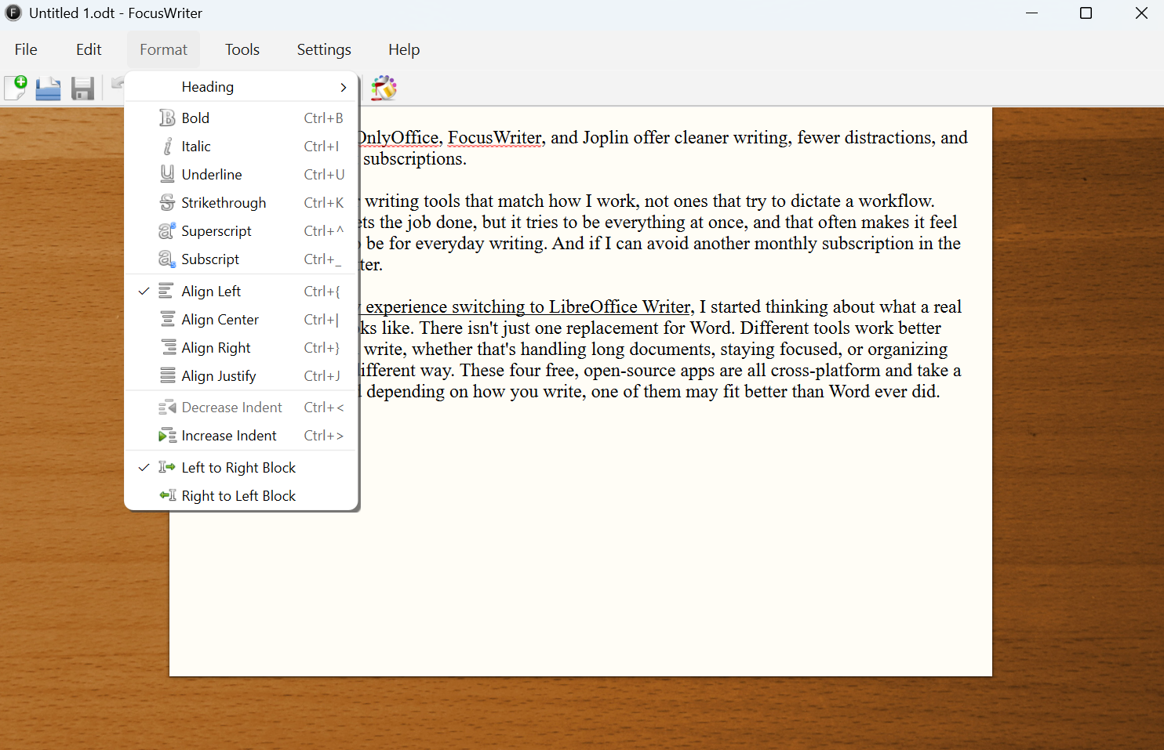The height and width of the screenshot is (750, 1164).
Task: Click the Right to Left Block icon
Action: pos(167,495)
